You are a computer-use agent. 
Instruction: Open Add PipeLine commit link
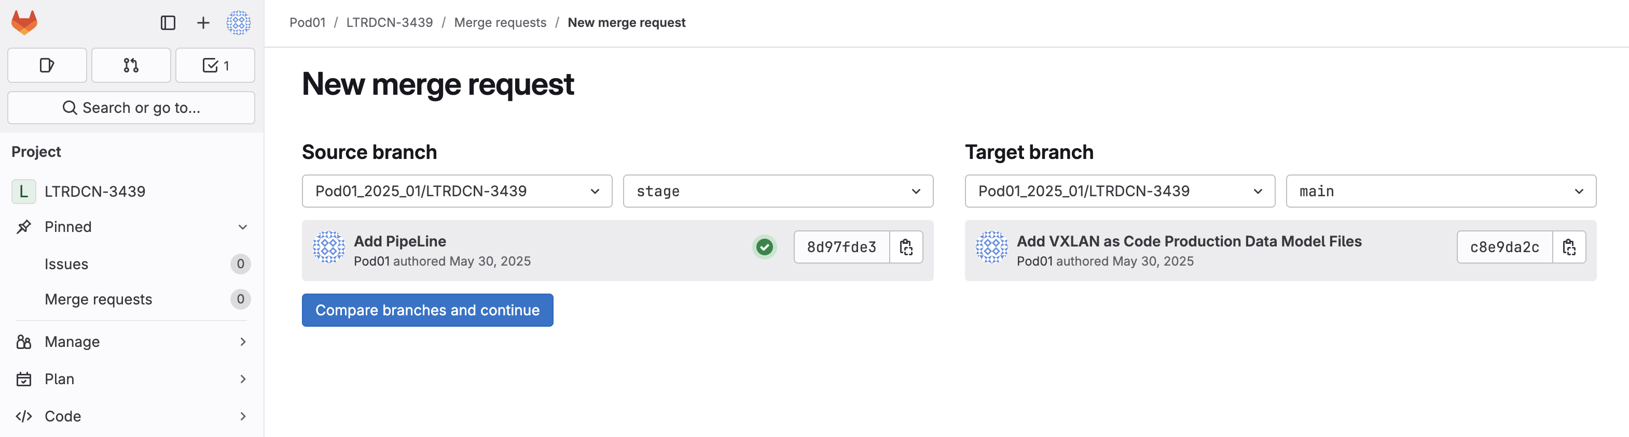tap(399, 241)
